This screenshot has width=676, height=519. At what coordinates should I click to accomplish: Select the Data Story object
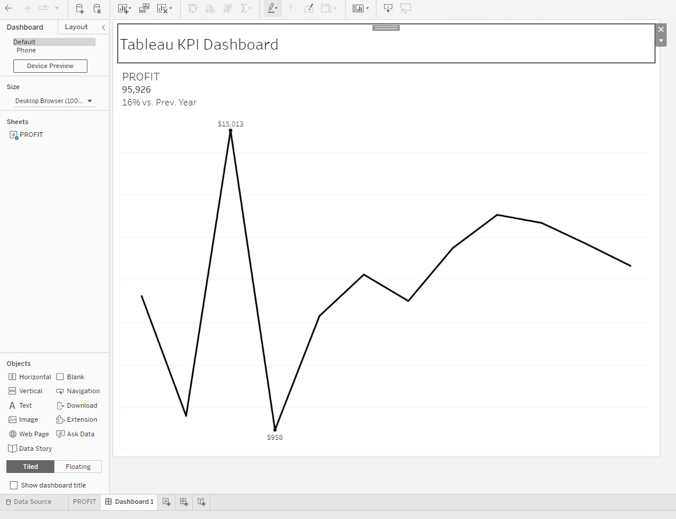click(x=30, y=449)
